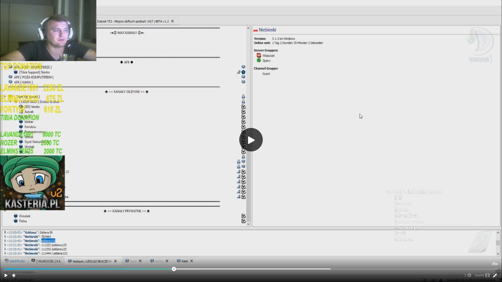Close the bartek chat tab
Viewport: 502px width, 282px height.
(x=167, y=261)
